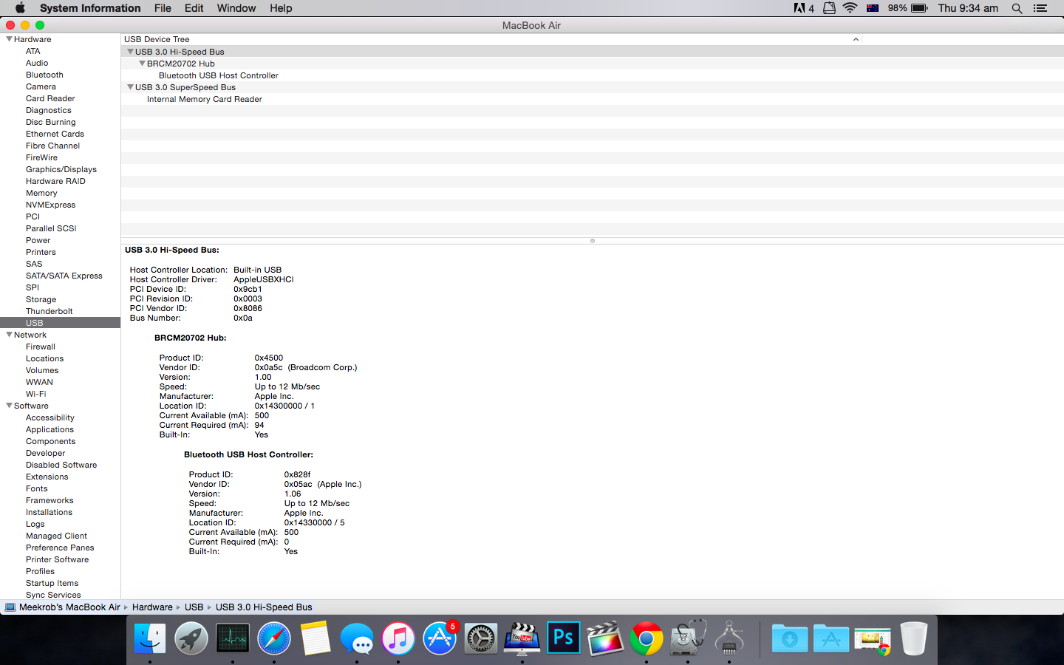
Task: Open Disk Utility from the dock
Action: click(x=688, y=638)
